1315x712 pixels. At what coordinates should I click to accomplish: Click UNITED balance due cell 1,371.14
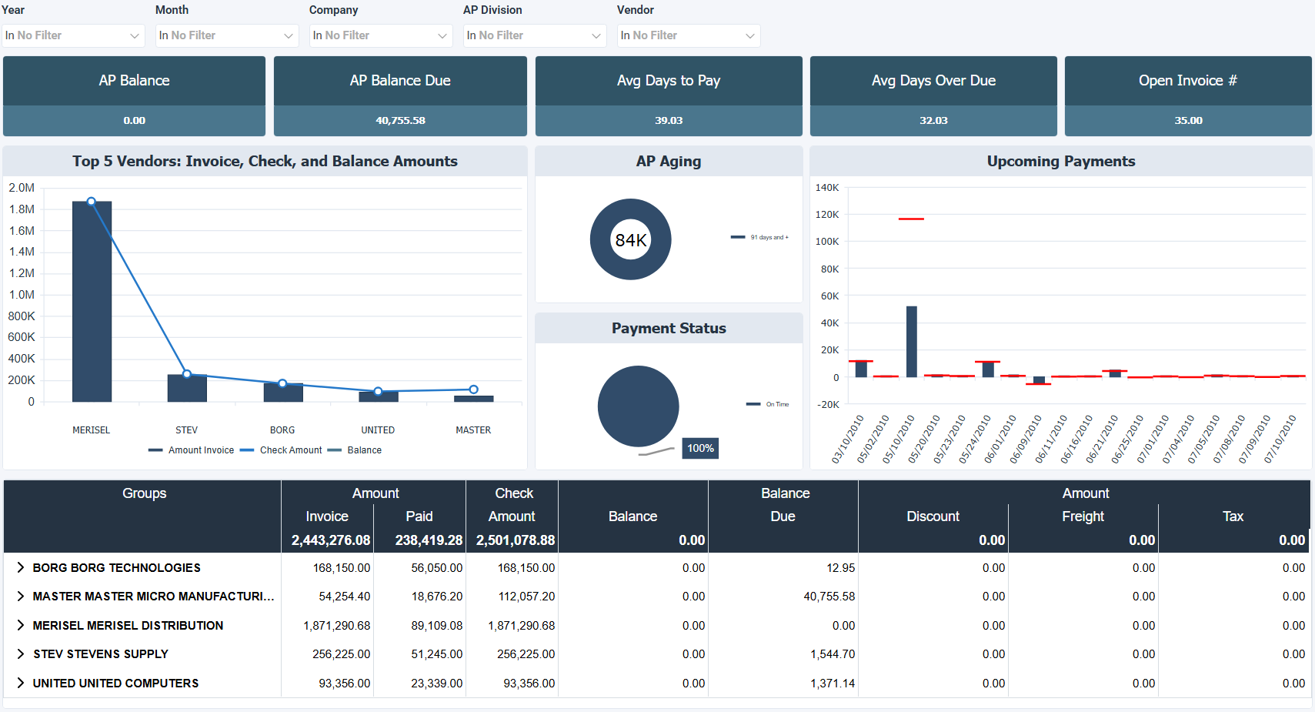tap(833, 684)
